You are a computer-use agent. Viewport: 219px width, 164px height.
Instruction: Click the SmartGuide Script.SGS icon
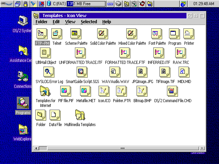click(82, 72)
